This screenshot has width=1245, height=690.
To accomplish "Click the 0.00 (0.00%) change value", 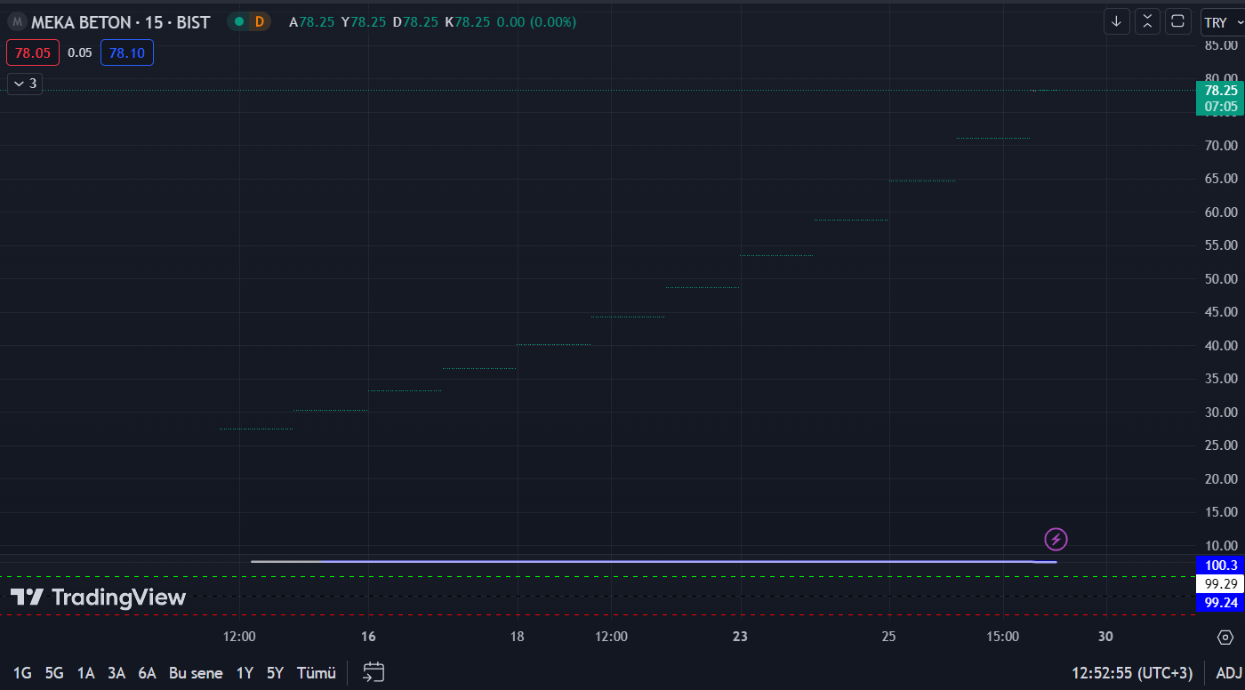I will click(x=536, y=21).
